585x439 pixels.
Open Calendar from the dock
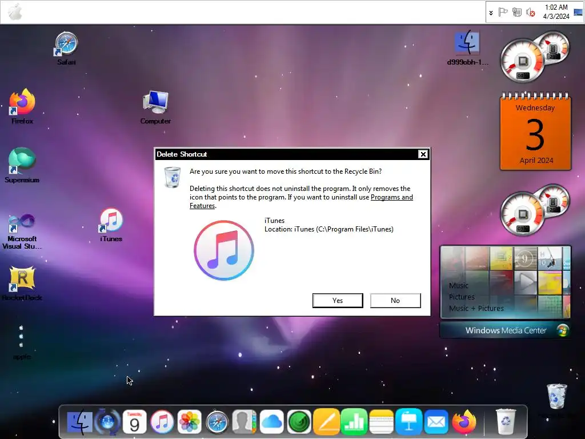coord(134,422)
